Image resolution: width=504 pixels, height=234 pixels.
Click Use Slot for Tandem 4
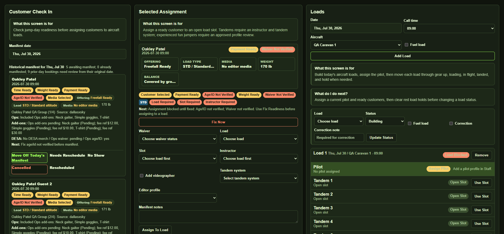482,224
